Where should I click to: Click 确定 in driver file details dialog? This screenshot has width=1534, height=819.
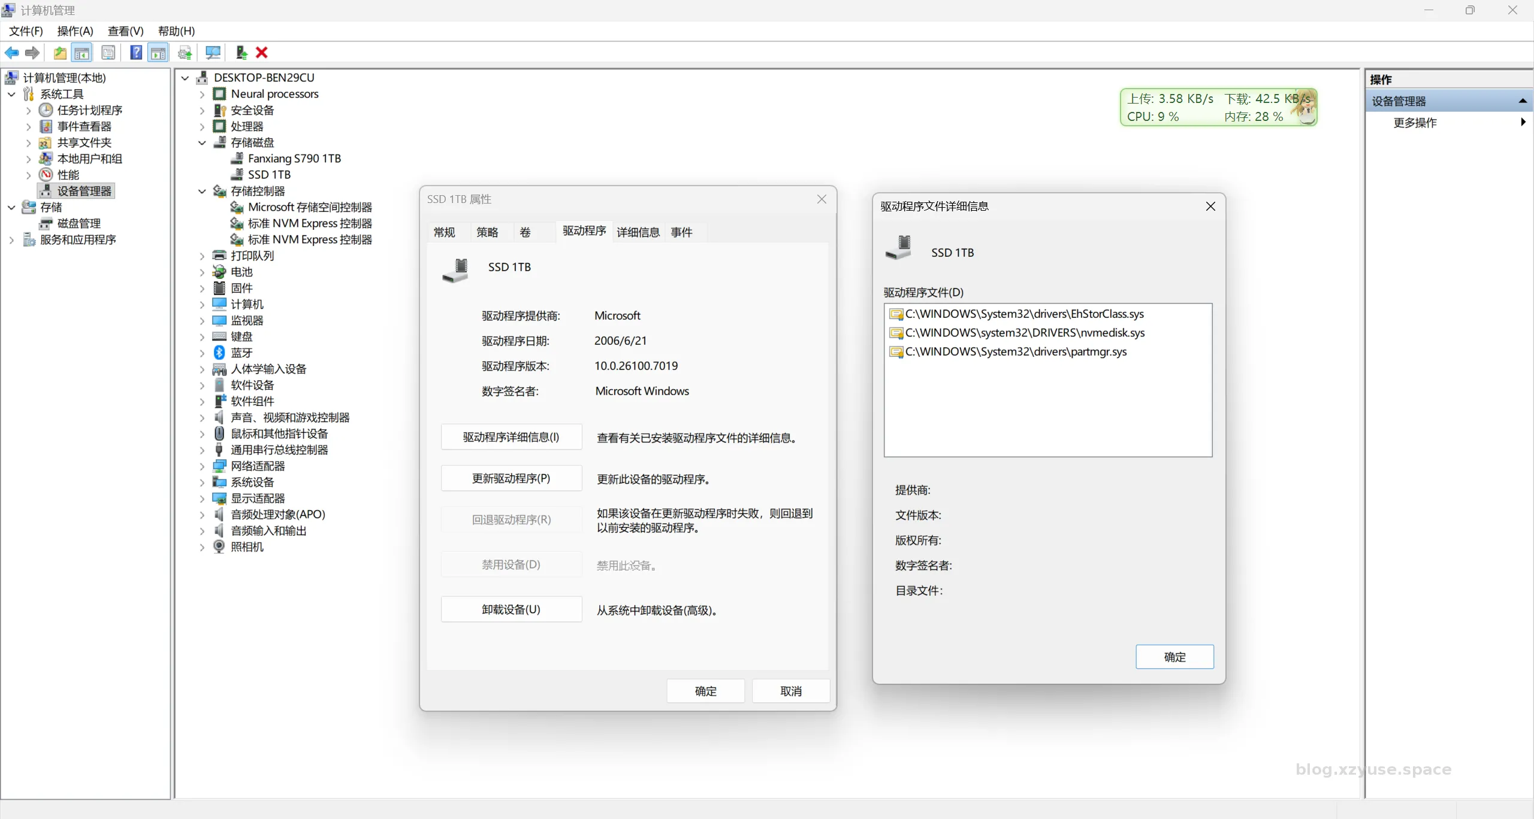1174,657
